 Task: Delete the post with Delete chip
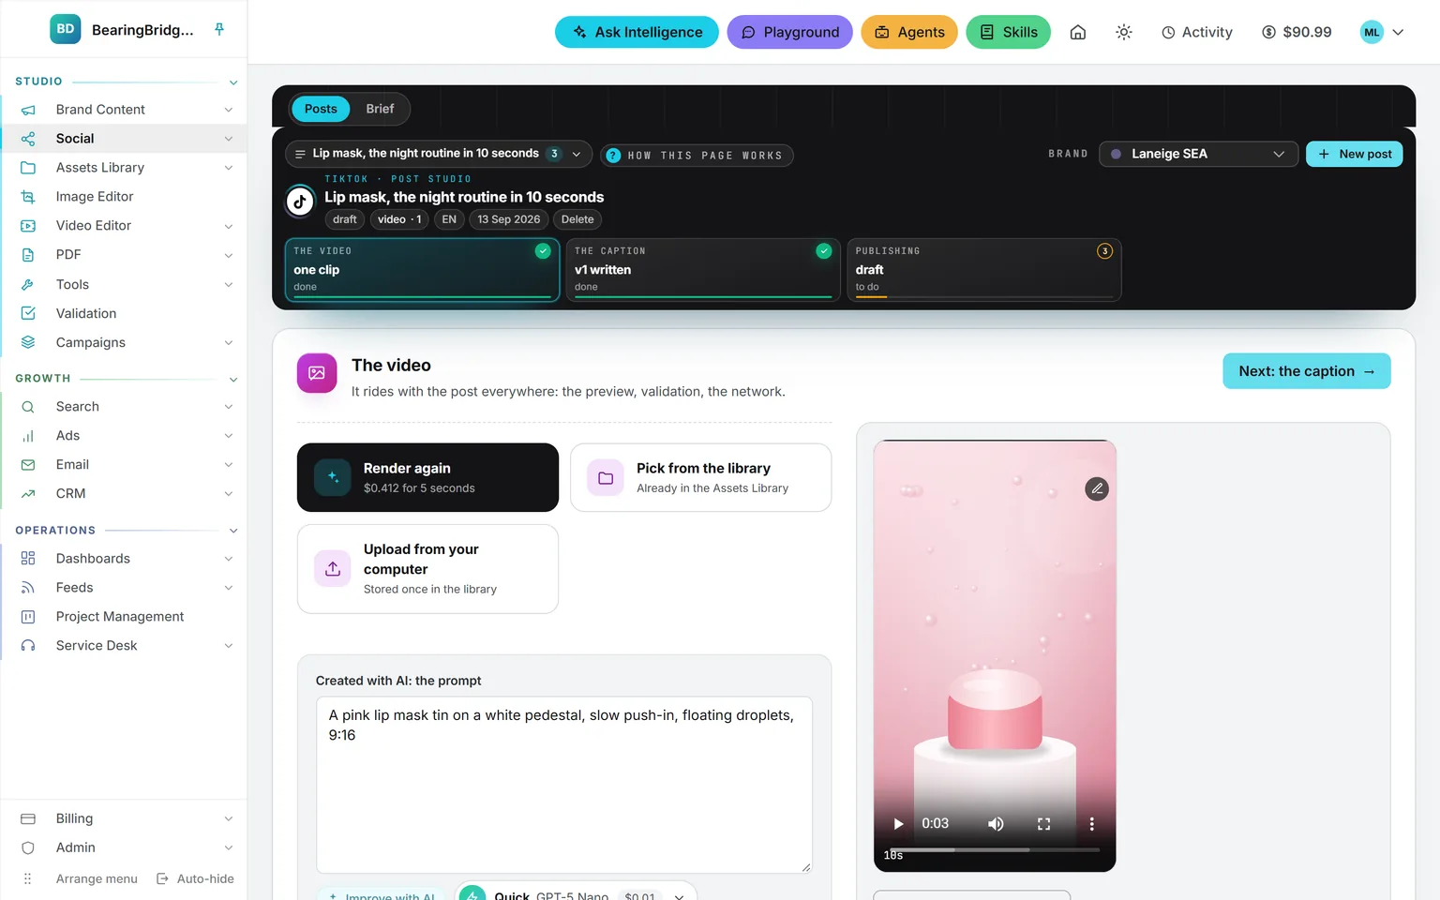tap(577, 219)
